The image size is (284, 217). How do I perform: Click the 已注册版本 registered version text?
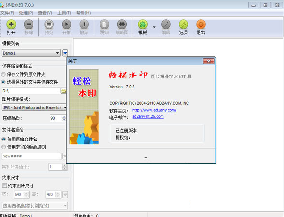coord(126,131)
